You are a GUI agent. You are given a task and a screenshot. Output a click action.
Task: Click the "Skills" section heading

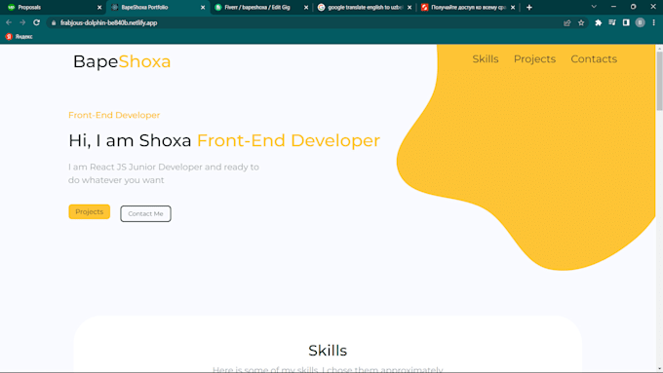coord(328,351)
